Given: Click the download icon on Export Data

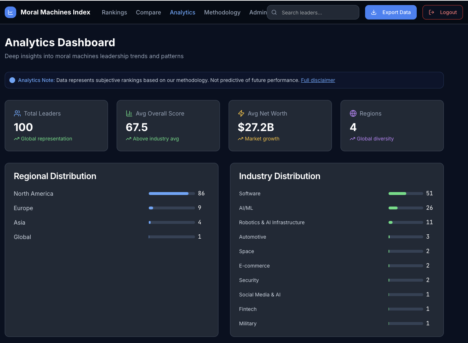Looking at the screenshot, I should pos(374,12).
